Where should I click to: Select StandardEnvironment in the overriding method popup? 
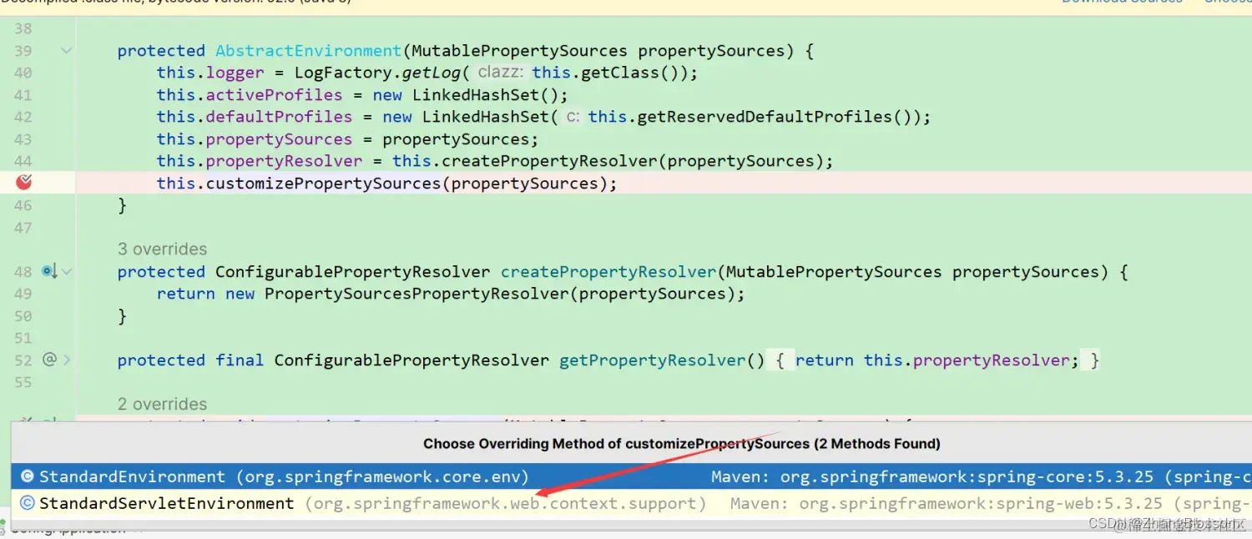point(631,476)
